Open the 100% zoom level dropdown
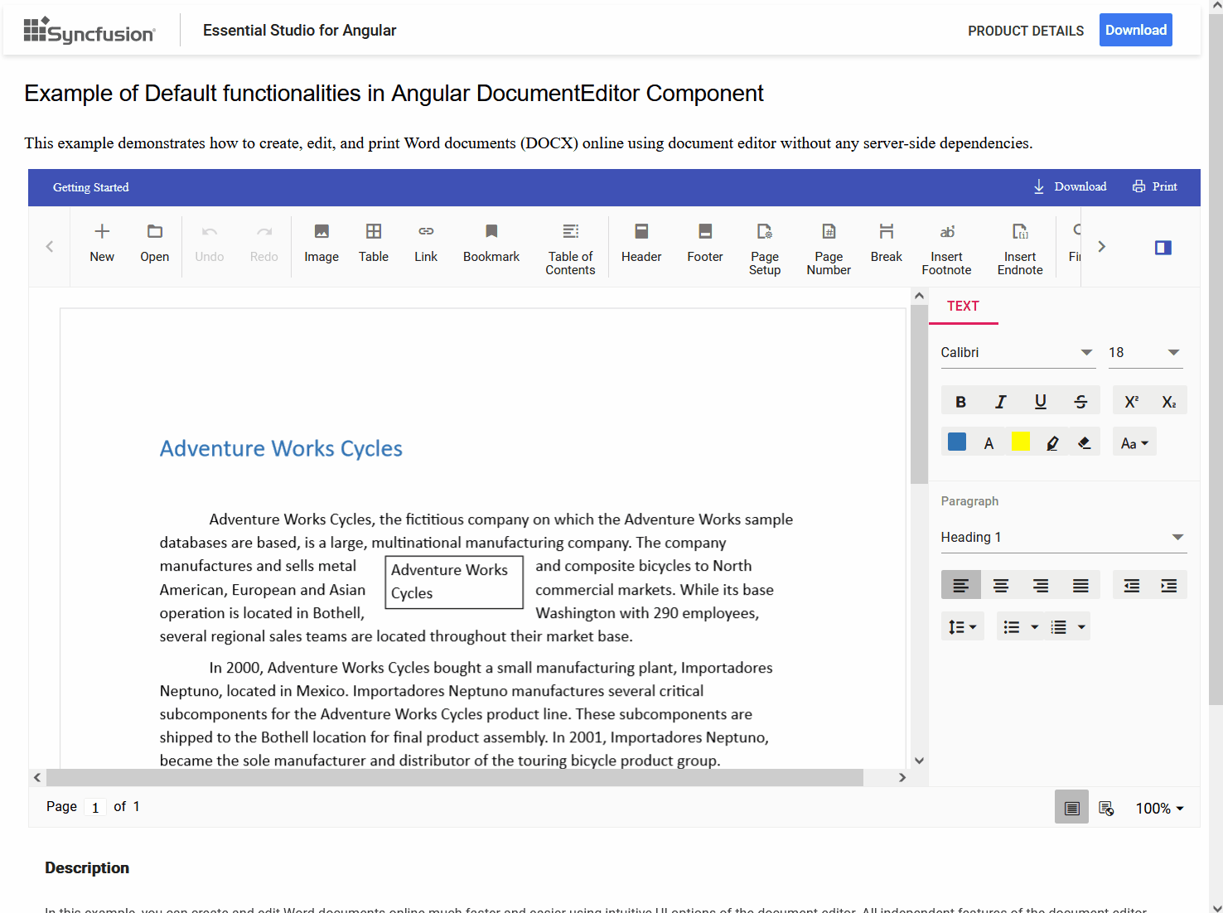 coord(1159,809)
